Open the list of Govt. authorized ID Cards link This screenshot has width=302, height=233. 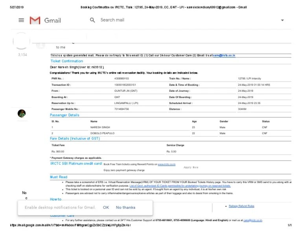tap(180, 186)
